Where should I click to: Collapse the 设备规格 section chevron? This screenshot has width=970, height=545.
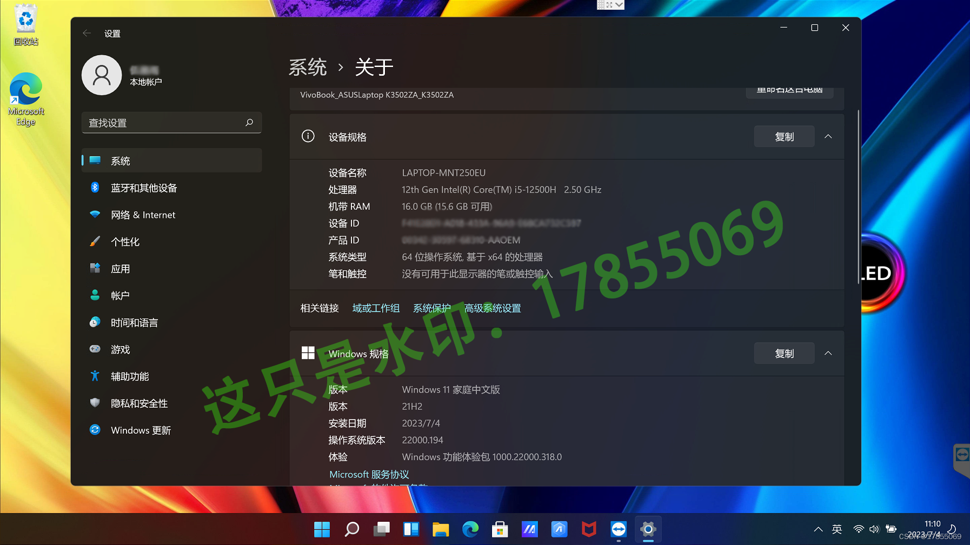[828, 137]
